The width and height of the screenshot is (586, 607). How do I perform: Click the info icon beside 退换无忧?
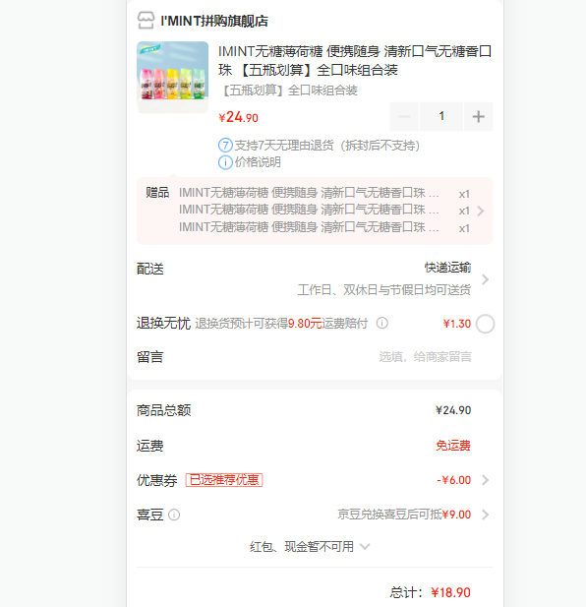click(382, 323)
